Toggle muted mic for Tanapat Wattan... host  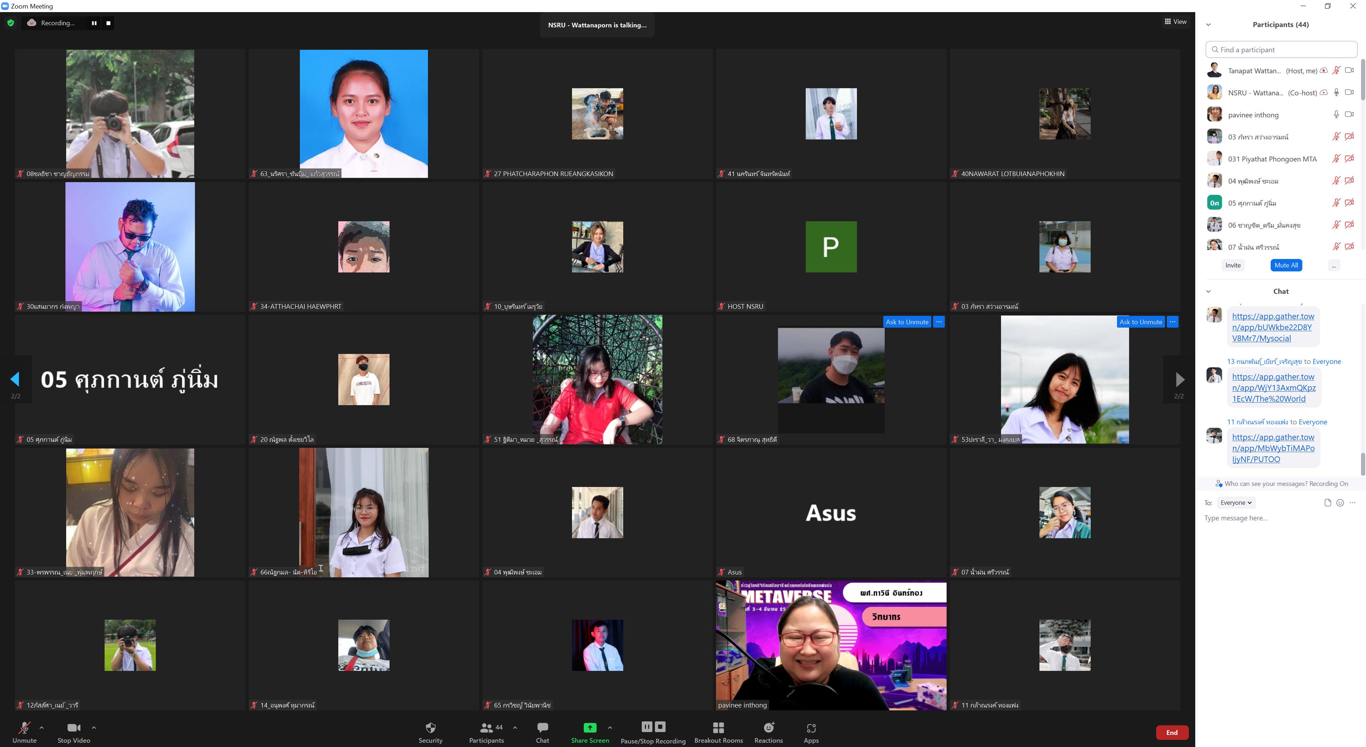click(1336, 70)
